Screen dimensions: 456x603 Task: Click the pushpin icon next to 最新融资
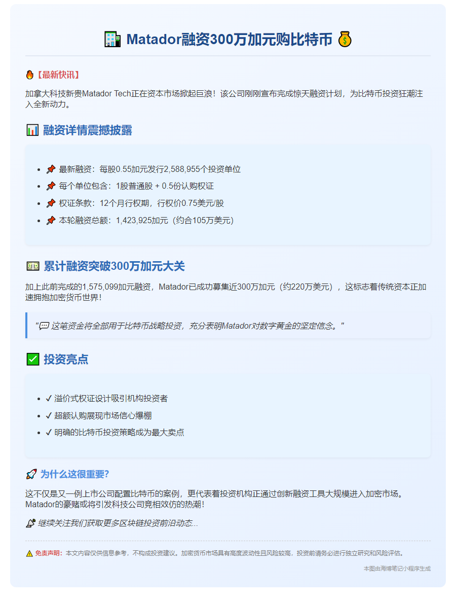[51, 169]
